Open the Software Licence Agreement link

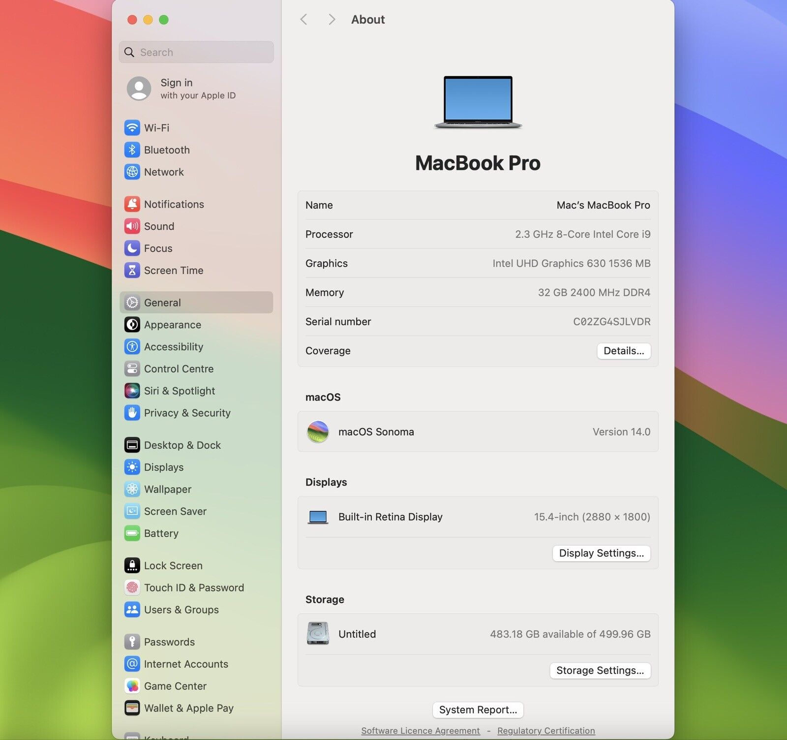pos(421,731)
